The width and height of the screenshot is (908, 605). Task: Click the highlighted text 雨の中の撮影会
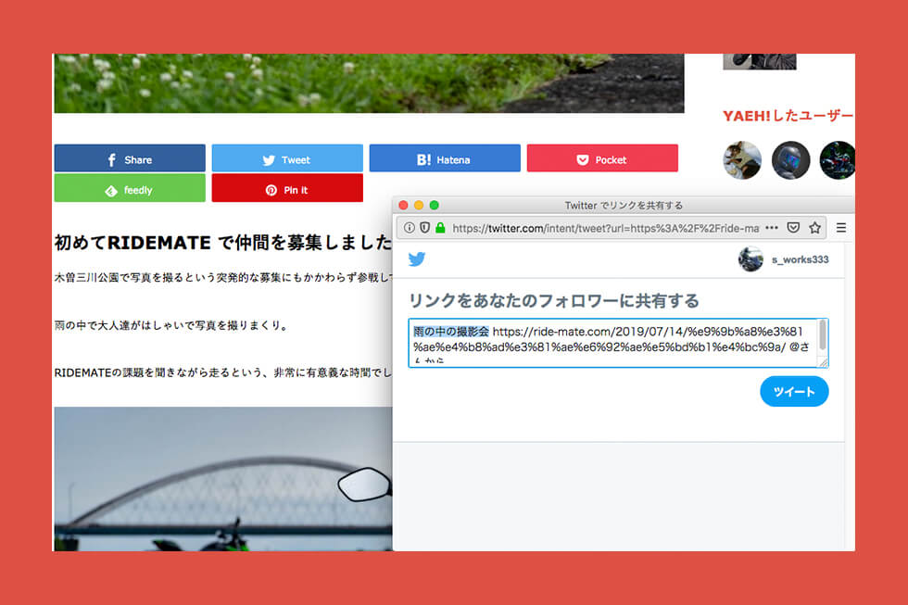point(451,331)
